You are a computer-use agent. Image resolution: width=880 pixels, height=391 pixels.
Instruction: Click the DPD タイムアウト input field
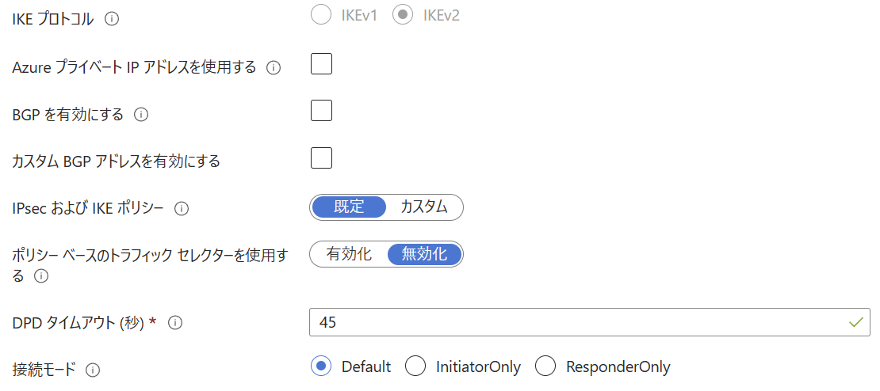coord(579,322)
